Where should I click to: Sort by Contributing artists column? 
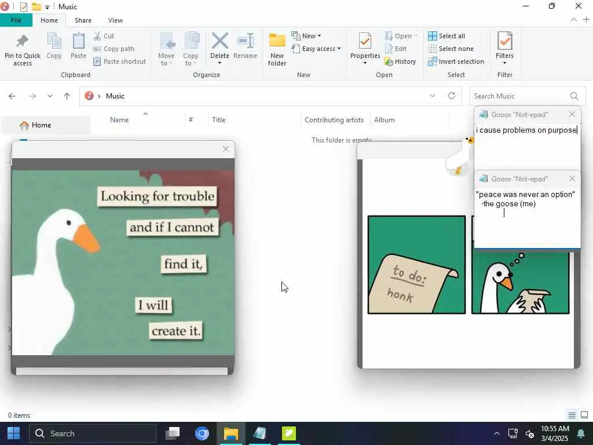click(x=334, y=120)
